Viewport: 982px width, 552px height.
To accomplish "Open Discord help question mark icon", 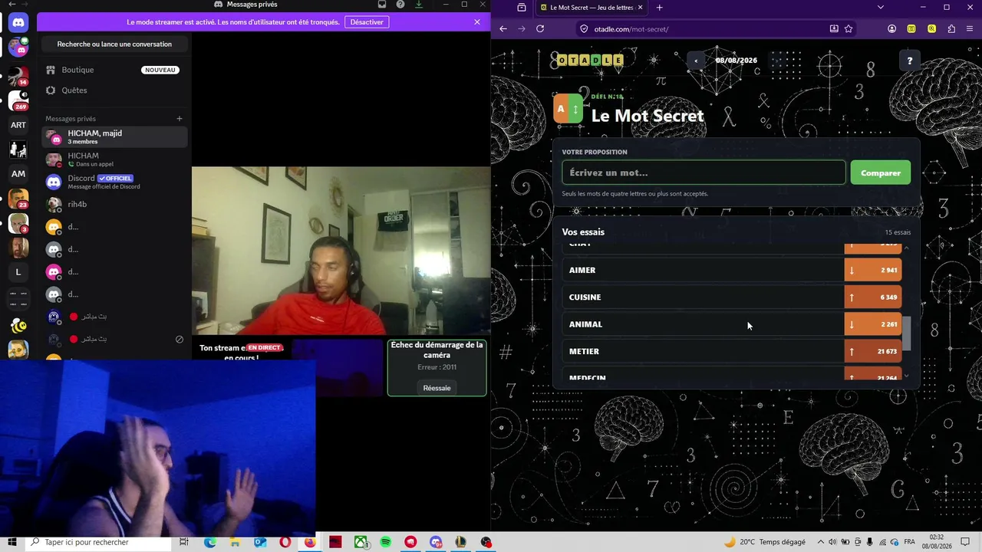I will click(400, 5).
